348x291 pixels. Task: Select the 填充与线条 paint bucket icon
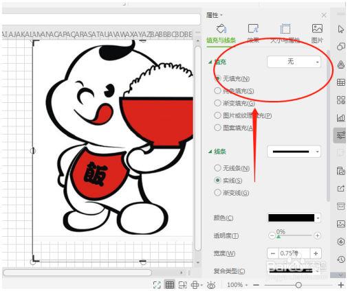(221, 29)
